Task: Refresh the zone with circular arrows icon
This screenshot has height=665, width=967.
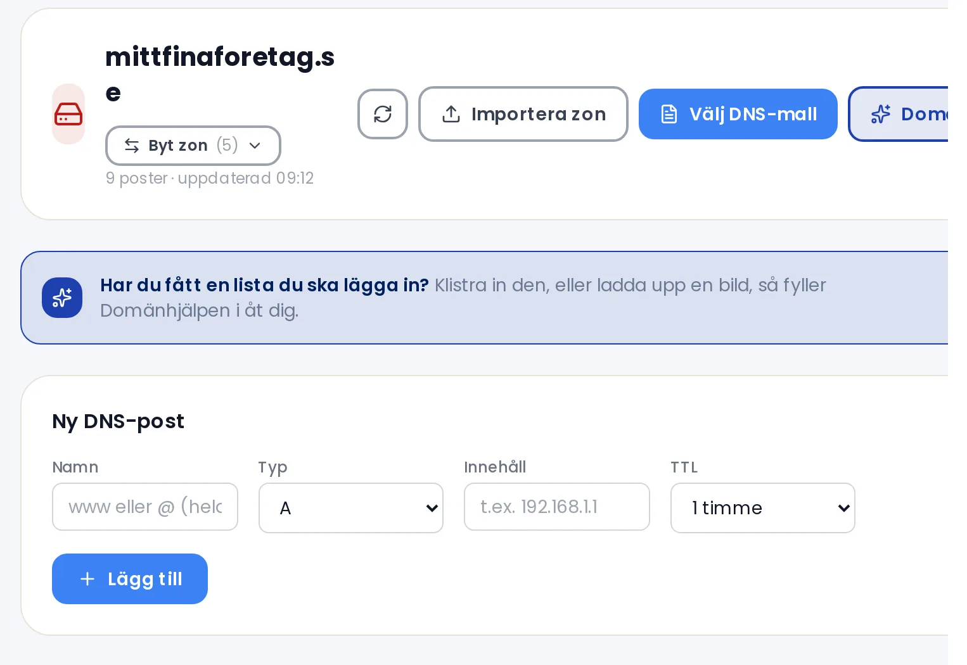Action: point(383,114)
